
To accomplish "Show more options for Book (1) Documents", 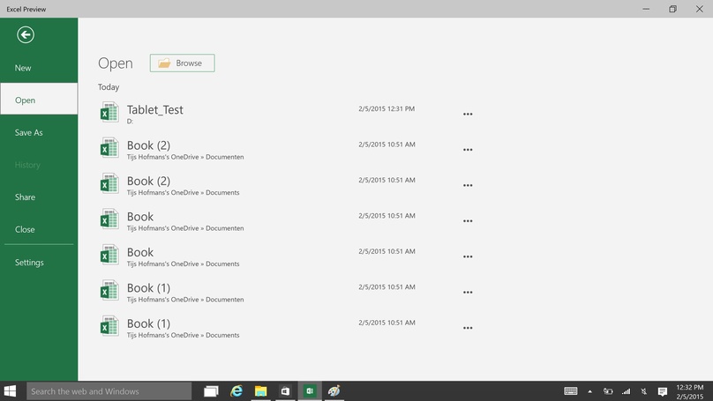I will point(468,328).
